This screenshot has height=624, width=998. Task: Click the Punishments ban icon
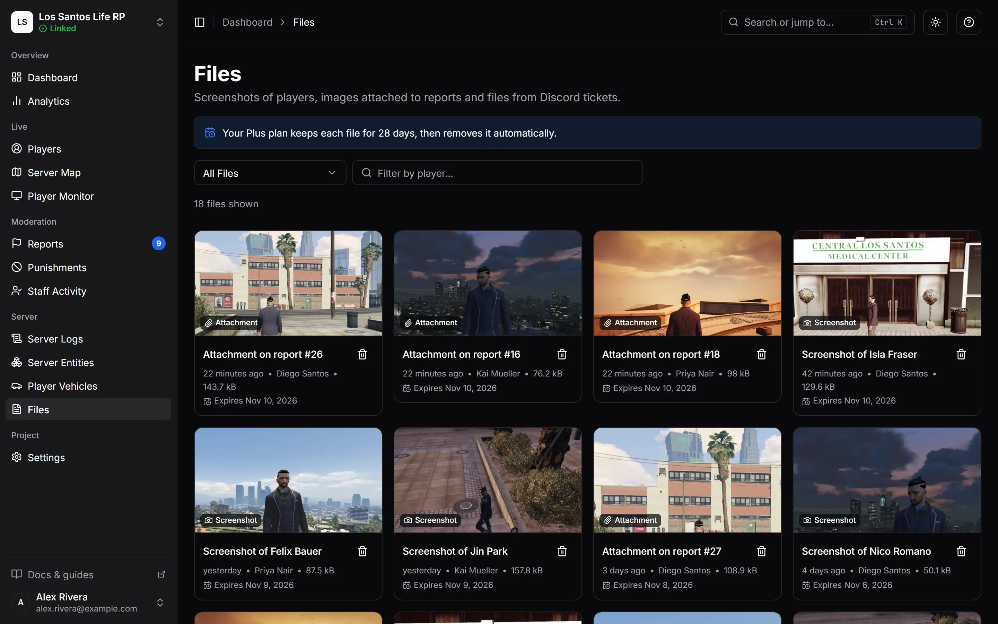point(17,267)
